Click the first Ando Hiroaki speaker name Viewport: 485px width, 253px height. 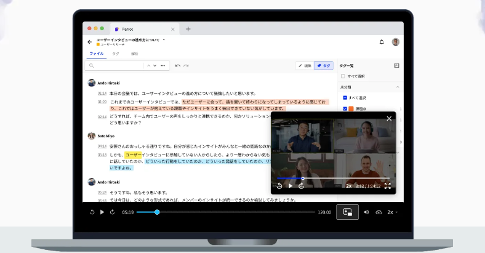108,83
